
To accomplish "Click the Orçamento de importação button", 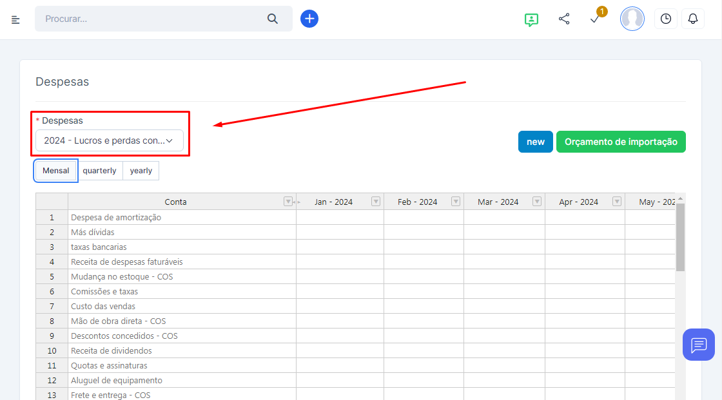I will [x=621, y=142].
